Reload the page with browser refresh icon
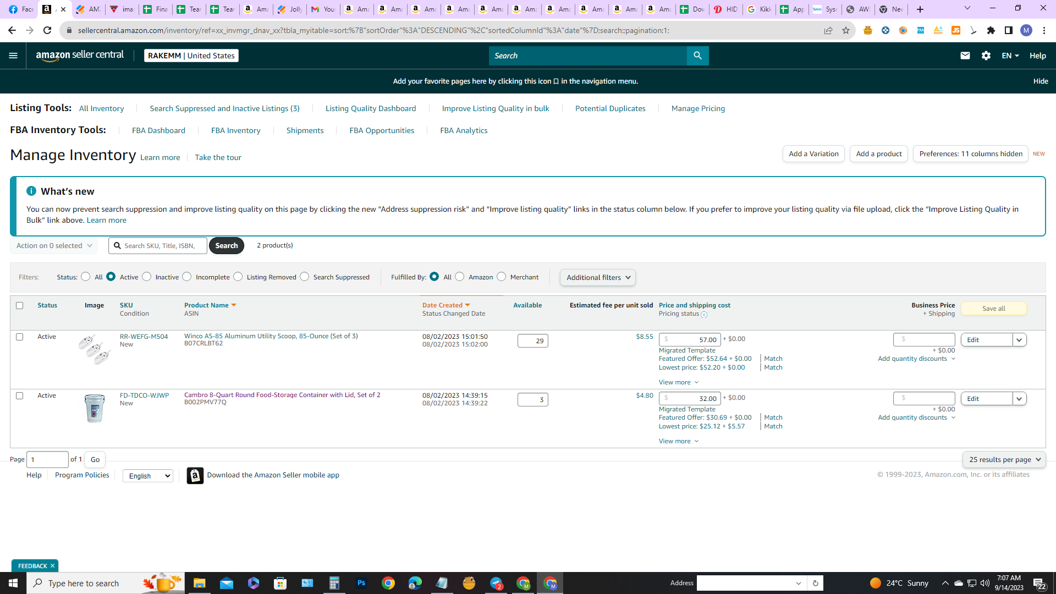The height and width of the screenshot is (594, 1056). click(47, 30)
